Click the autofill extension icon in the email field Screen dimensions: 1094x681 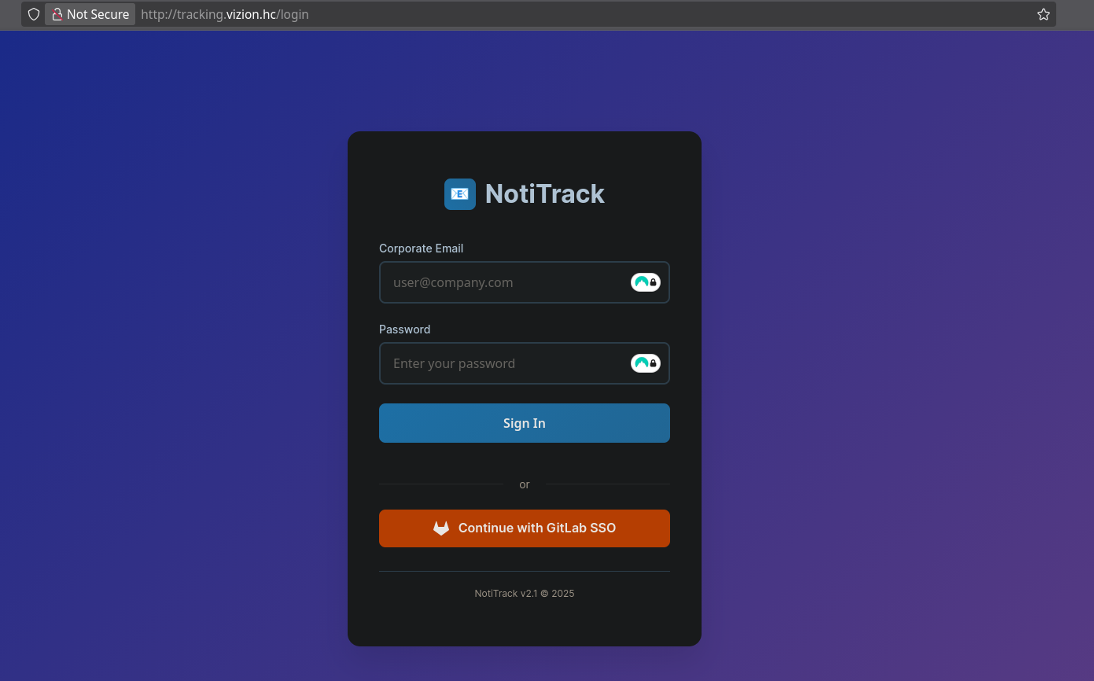pos(645,282)
